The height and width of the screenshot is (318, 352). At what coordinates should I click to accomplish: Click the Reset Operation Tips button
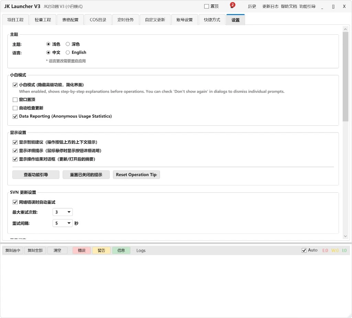click(136, 174)
